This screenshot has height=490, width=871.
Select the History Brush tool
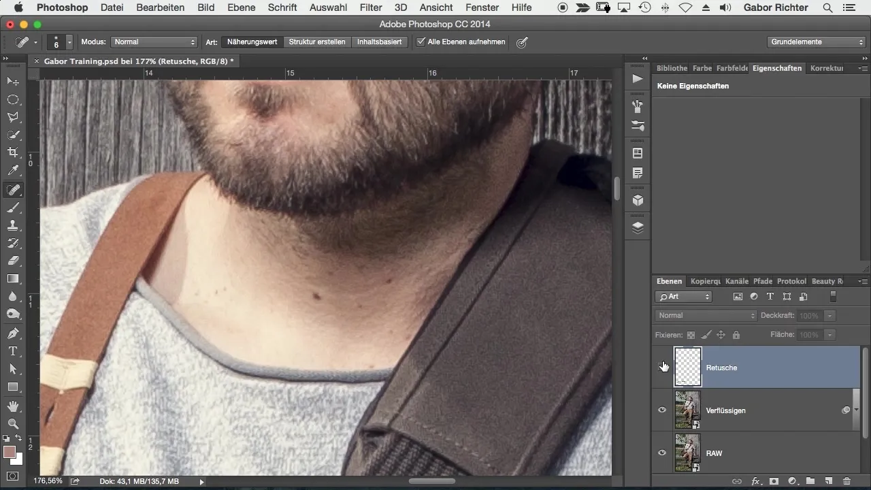(13, 243)
